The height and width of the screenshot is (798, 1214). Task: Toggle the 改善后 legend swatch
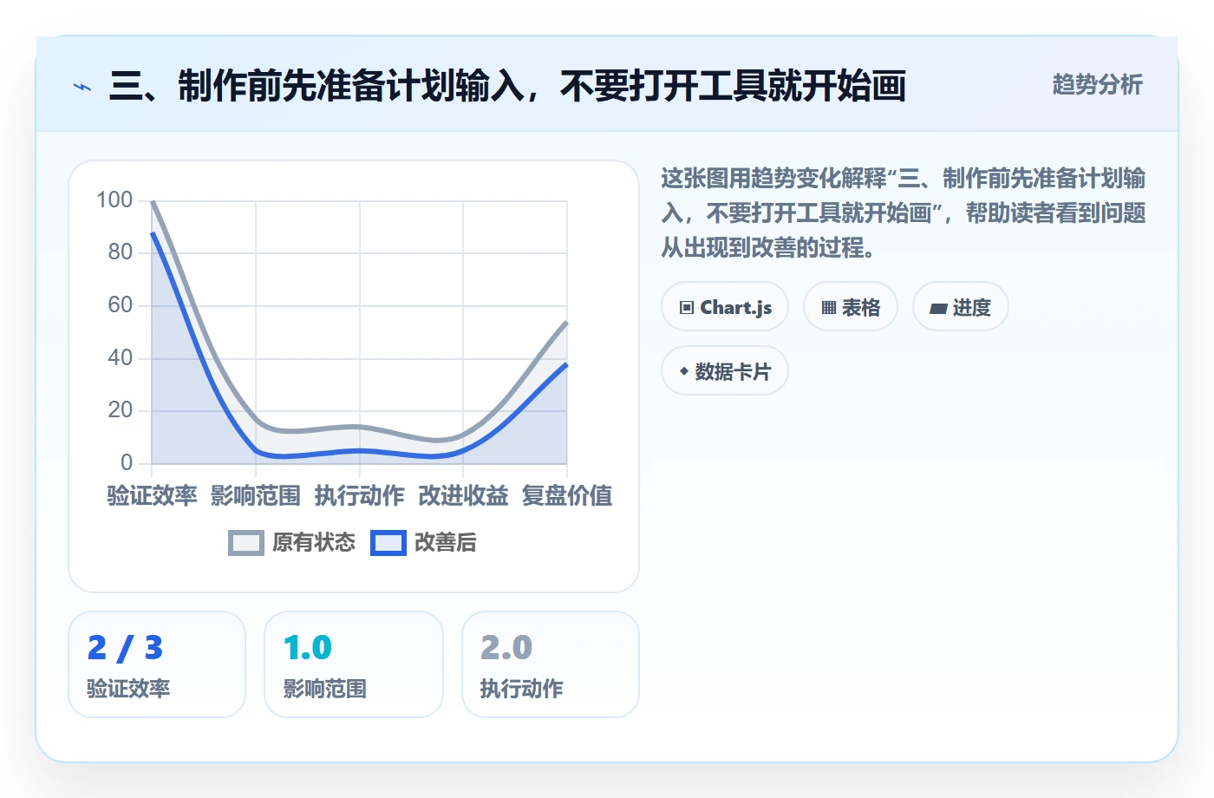tap(388, 543)
